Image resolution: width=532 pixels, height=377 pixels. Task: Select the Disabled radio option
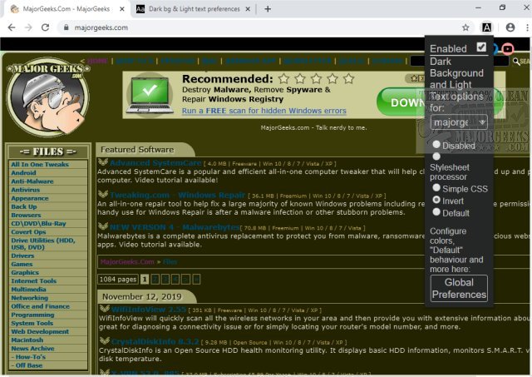[436, 144]
